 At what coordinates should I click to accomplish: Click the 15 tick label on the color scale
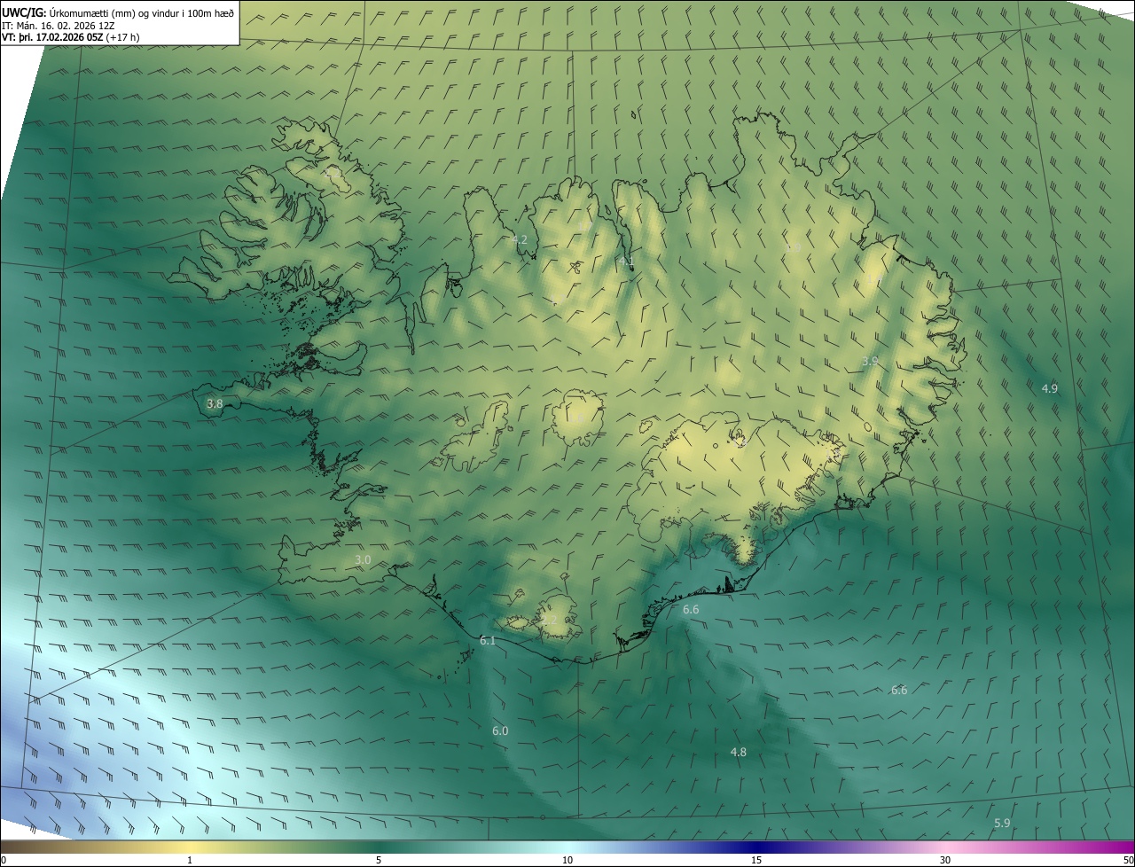pyautogui.click(x=756, y=860)
